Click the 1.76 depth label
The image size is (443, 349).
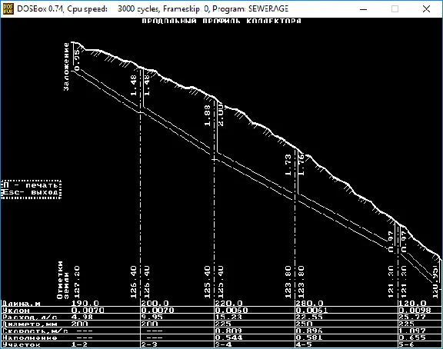pos(301,165)
